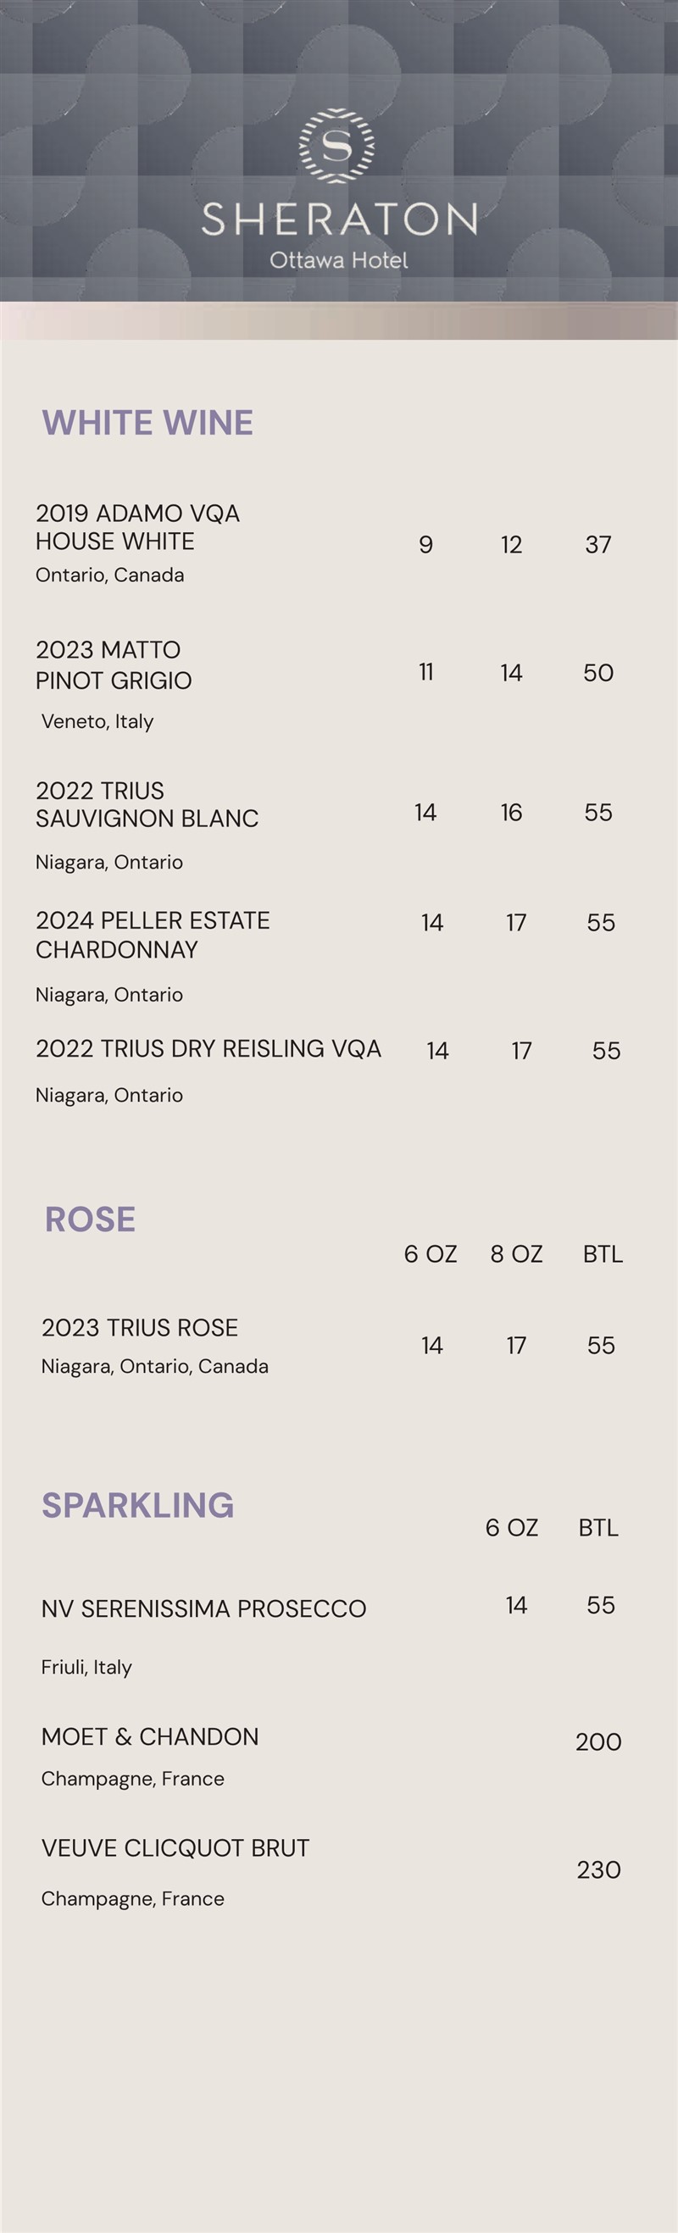The height and width of the screenshot is (2233, 678).
Task: Click the NV Serenissima Prosecco item
Action: 203,1609
